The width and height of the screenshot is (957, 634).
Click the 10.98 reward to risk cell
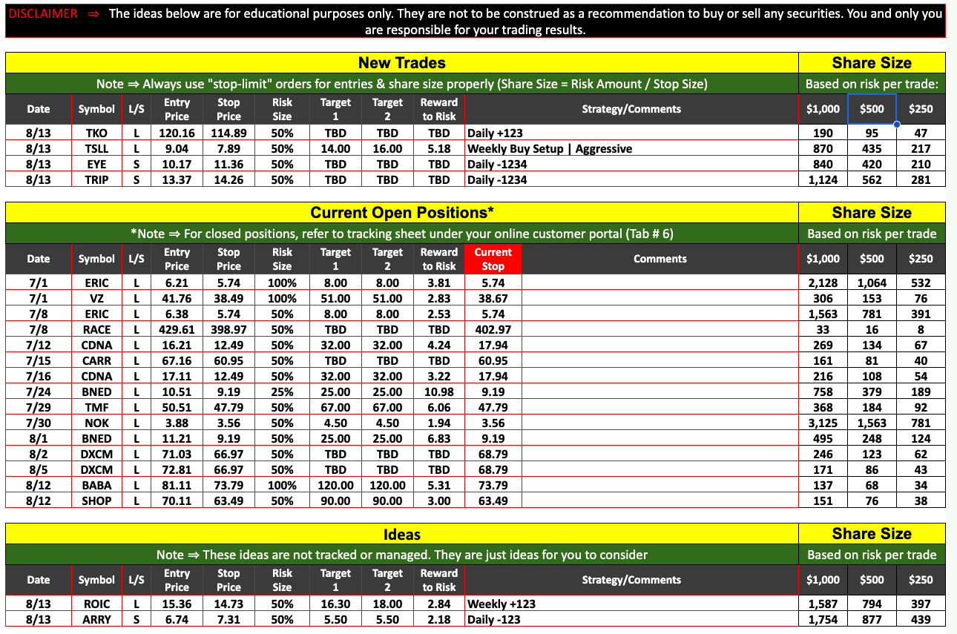pos(438,392)
